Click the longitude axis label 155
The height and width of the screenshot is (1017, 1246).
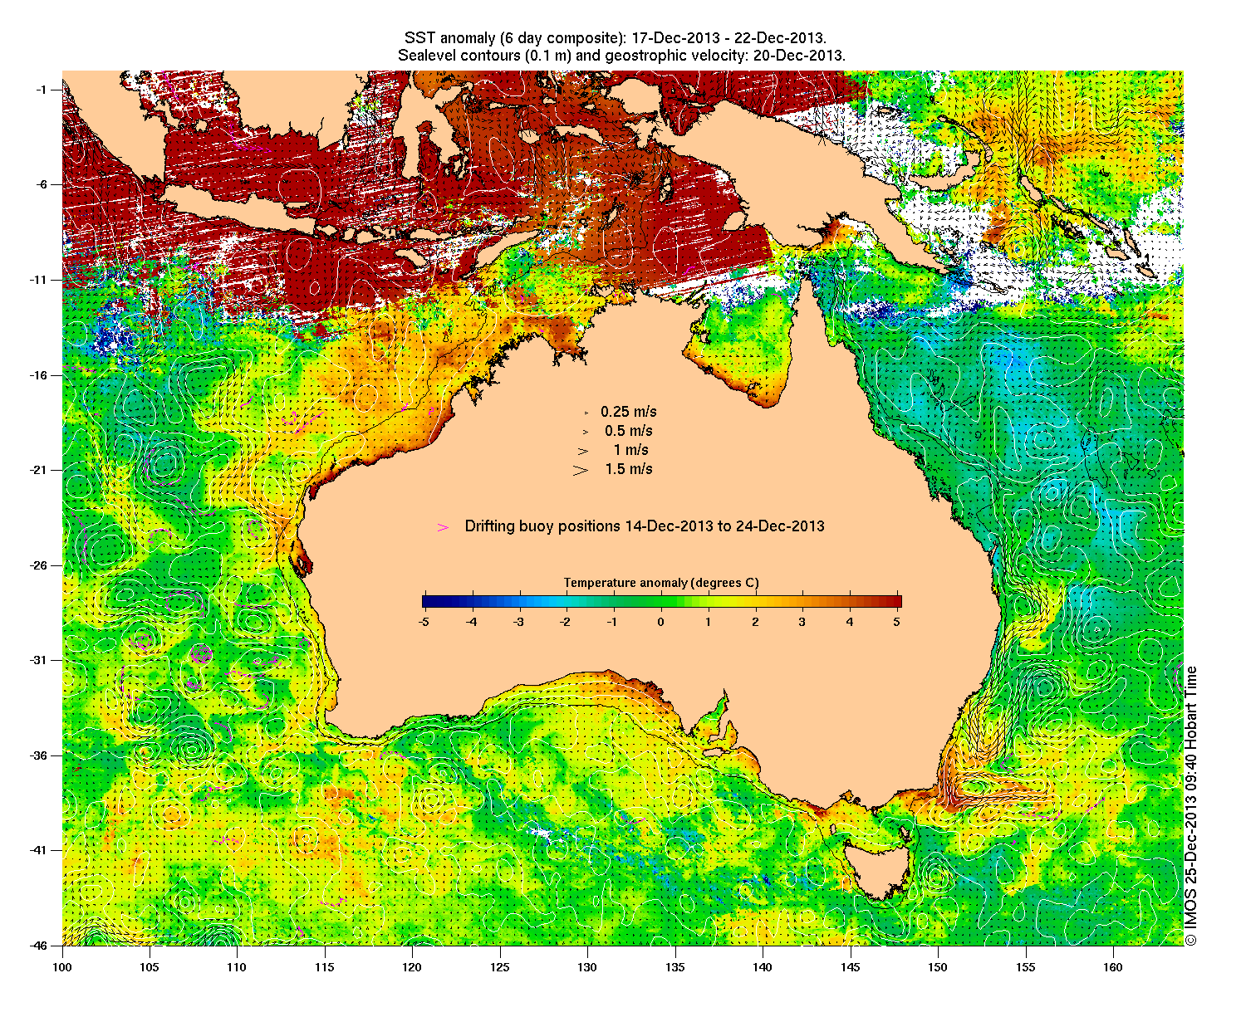pos(1025,967)
